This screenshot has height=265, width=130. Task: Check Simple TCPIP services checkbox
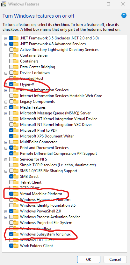(11, 165)
